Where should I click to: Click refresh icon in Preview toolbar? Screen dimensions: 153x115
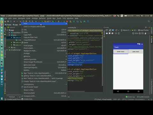(107, 30)
